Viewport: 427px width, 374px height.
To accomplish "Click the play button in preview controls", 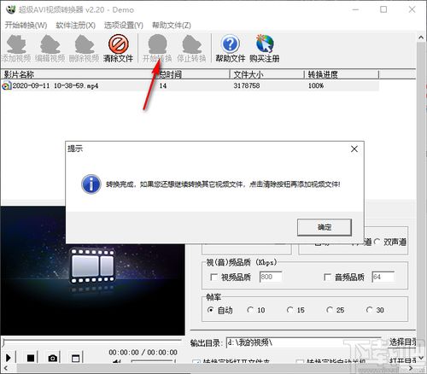I will click(9, 358).
